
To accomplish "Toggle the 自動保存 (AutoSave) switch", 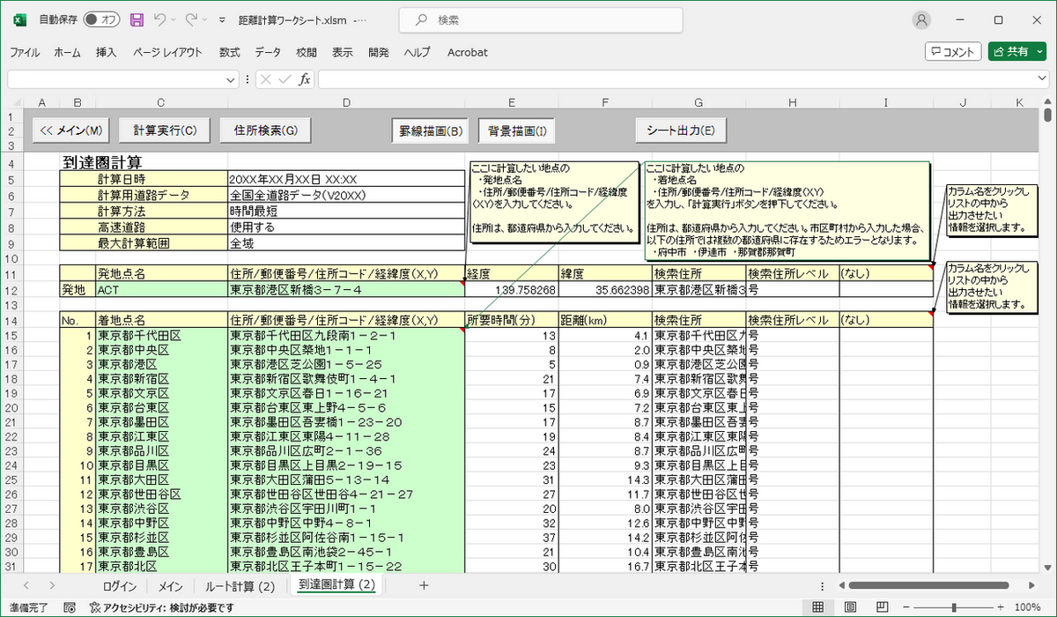I will 102,19.
